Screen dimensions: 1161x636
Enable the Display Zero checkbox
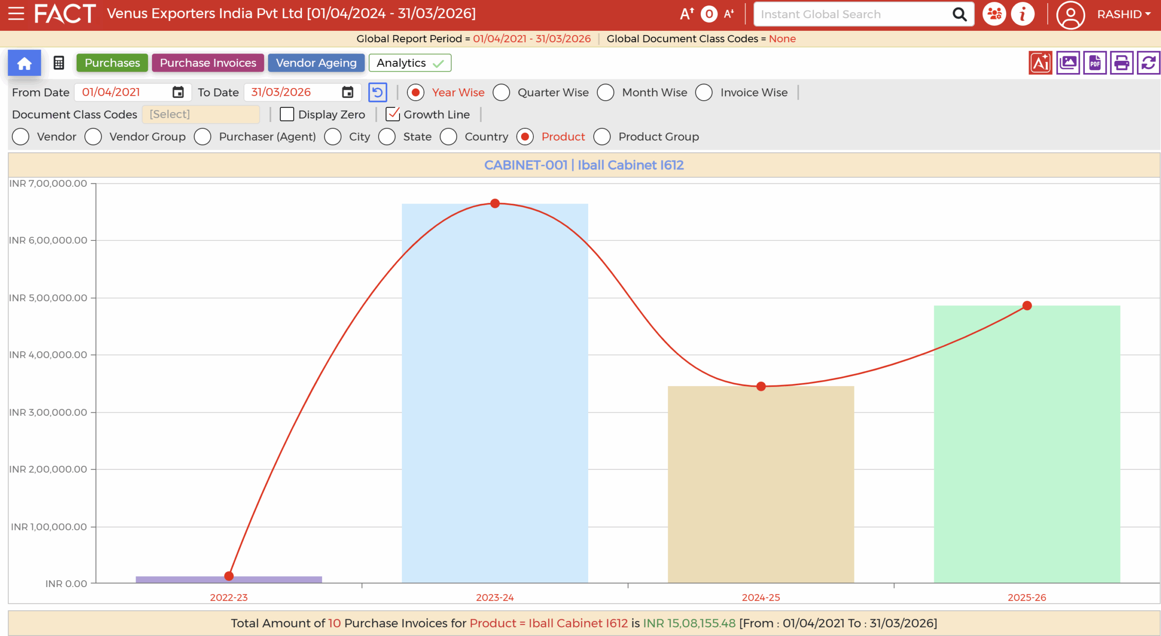click(x=287, y=114)
